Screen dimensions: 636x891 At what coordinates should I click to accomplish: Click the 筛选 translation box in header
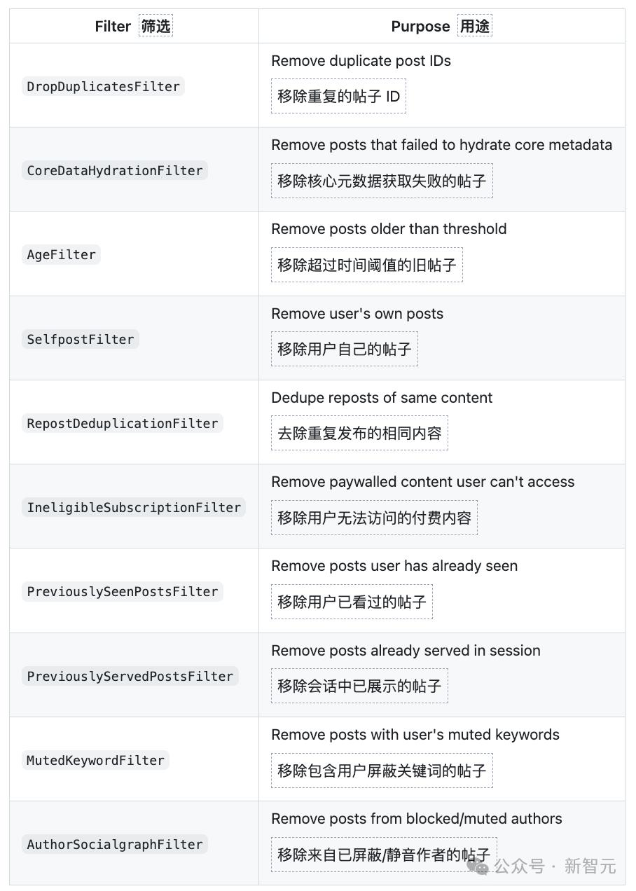click(x=155, y=27)
